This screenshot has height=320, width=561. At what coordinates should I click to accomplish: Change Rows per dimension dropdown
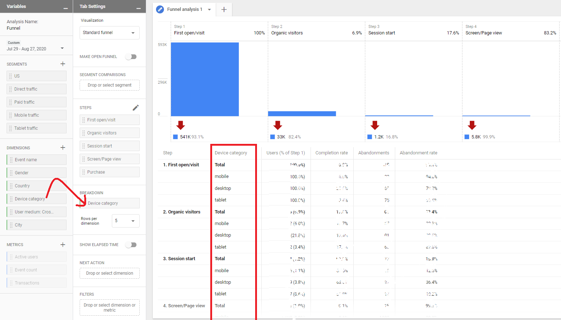click(125, 221)
